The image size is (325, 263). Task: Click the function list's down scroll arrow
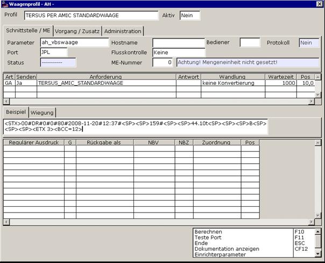pos(318,254)
